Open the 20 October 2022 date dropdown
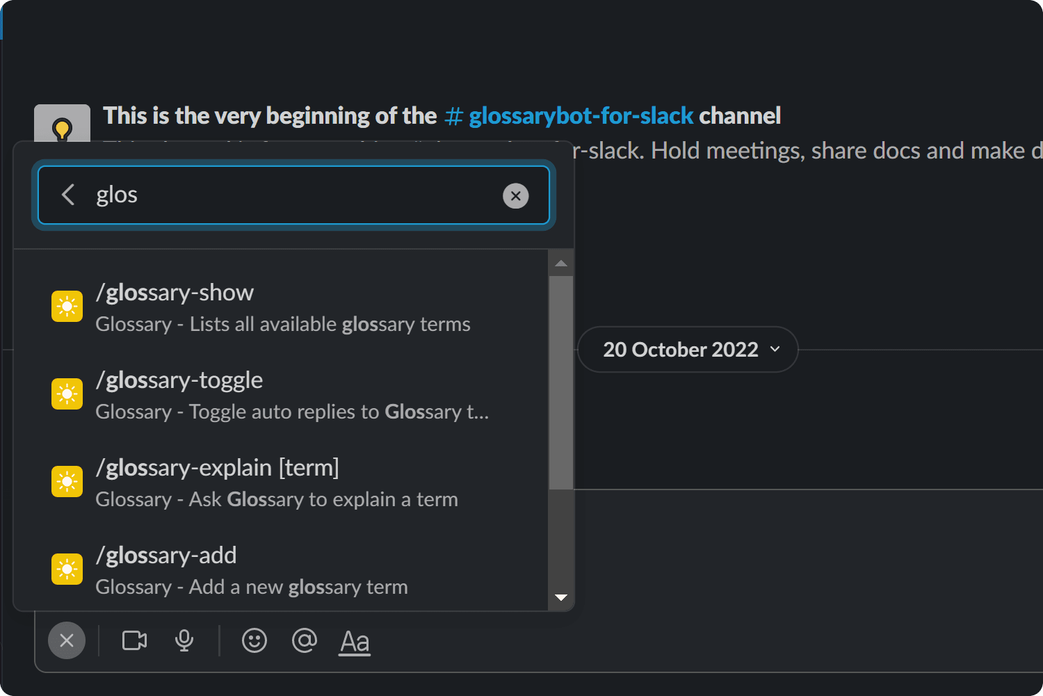1043x696 pixels. 687,349
